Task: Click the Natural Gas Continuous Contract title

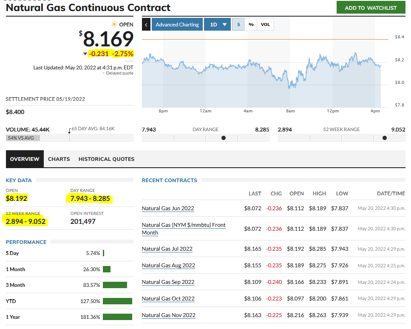Action: coord(88,8)
